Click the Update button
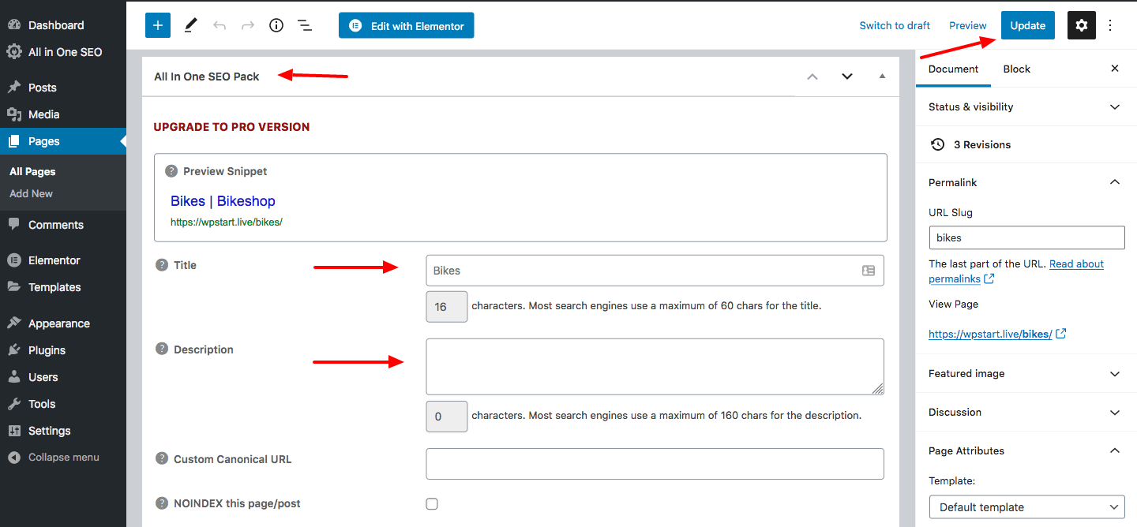This screenshot has height=527, width=1137. [x=1027, y=25]
